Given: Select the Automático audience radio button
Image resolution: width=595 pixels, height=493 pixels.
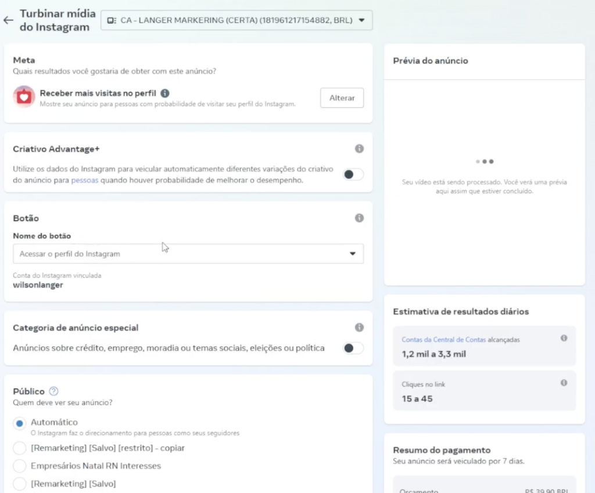Looking at the screenshot, I should [20, 423].
